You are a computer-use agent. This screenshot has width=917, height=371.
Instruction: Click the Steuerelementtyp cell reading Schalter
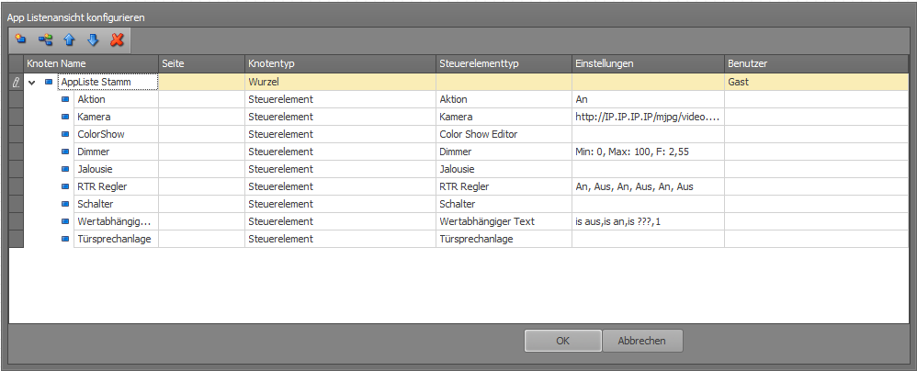(504, 205)
